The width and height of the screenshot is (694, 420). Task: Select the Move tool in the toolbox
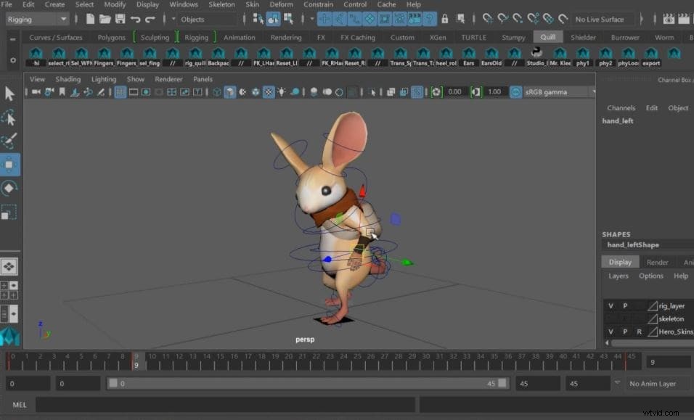(x=9, y=164)
